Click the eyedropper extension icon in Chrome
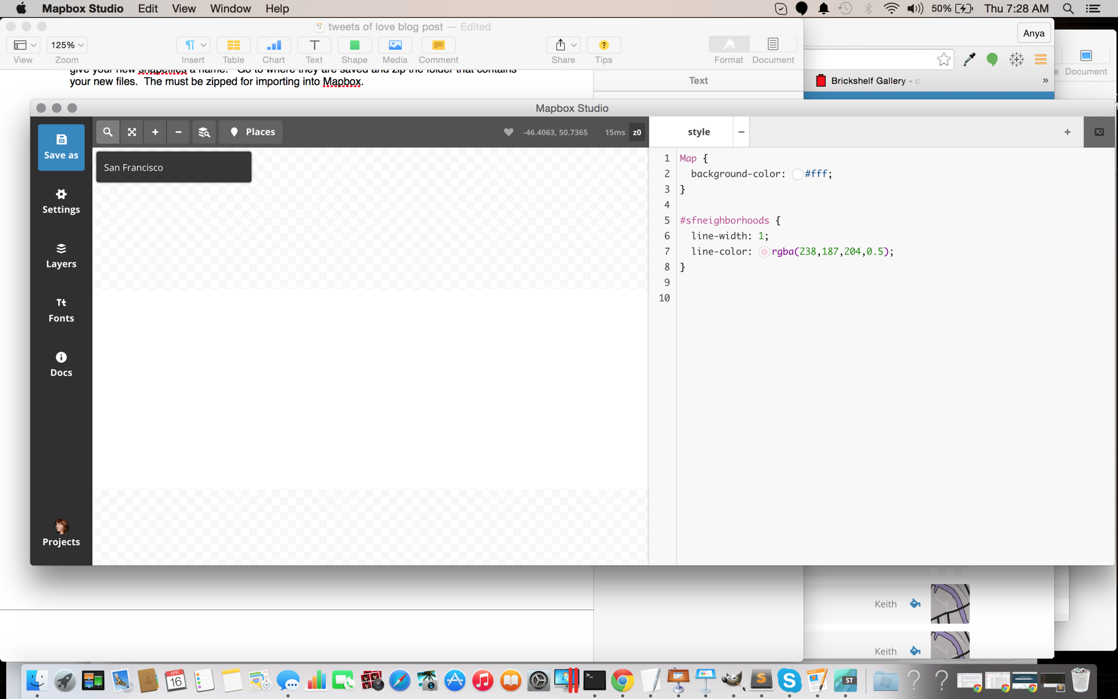The width and height of the screenshot is (1118, 699). 969,59
